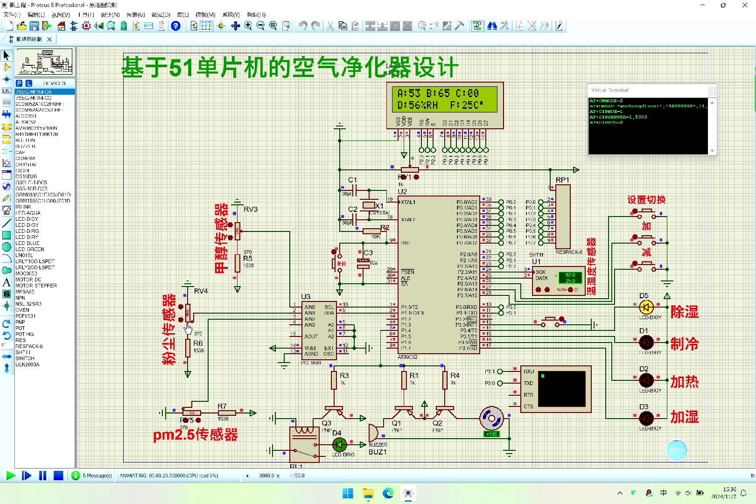Open the 5 Message(s) simulation log
The height and width of the screenshot is (504, 756).
[92, 476]
